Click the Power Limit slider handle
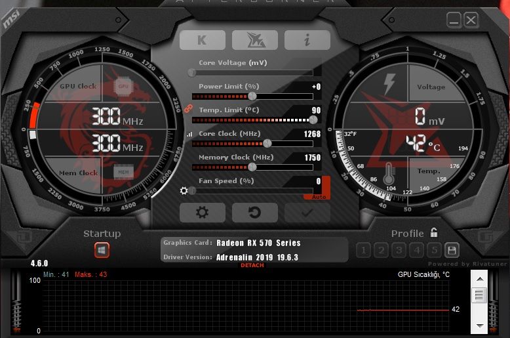Viewport: 510px width, 338px height. click(252, 96)
